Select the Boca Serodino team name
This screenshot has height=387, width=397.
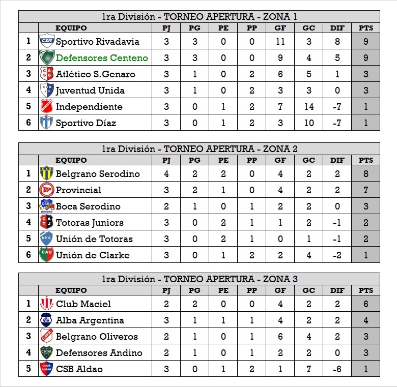(88, 206)
